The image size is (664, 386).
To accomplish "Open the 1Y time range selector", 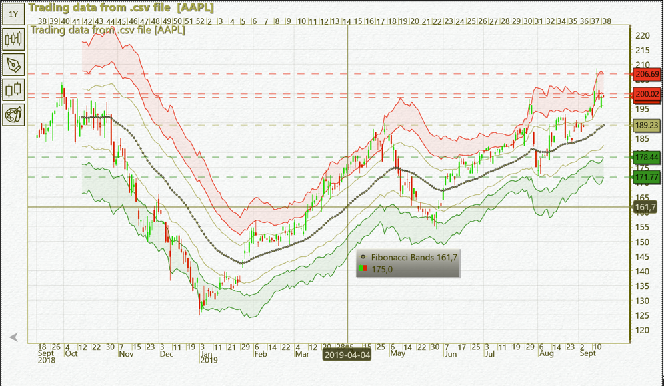I will click(x=13, y=14).
